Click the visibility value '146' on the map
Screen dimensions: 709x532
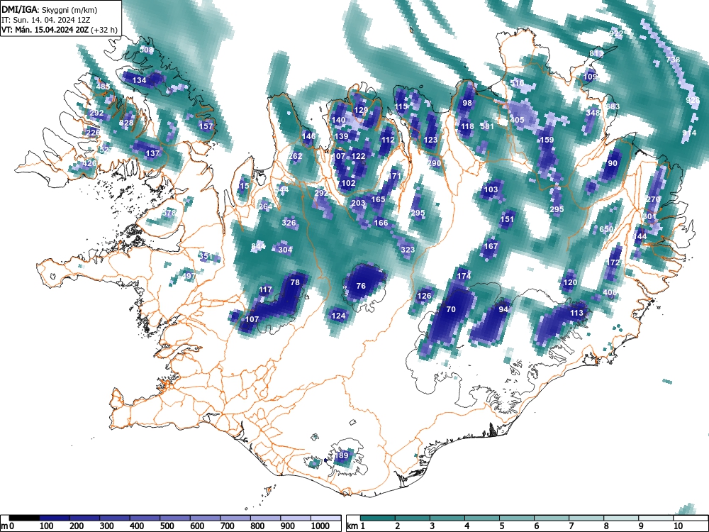pos(309,136)
